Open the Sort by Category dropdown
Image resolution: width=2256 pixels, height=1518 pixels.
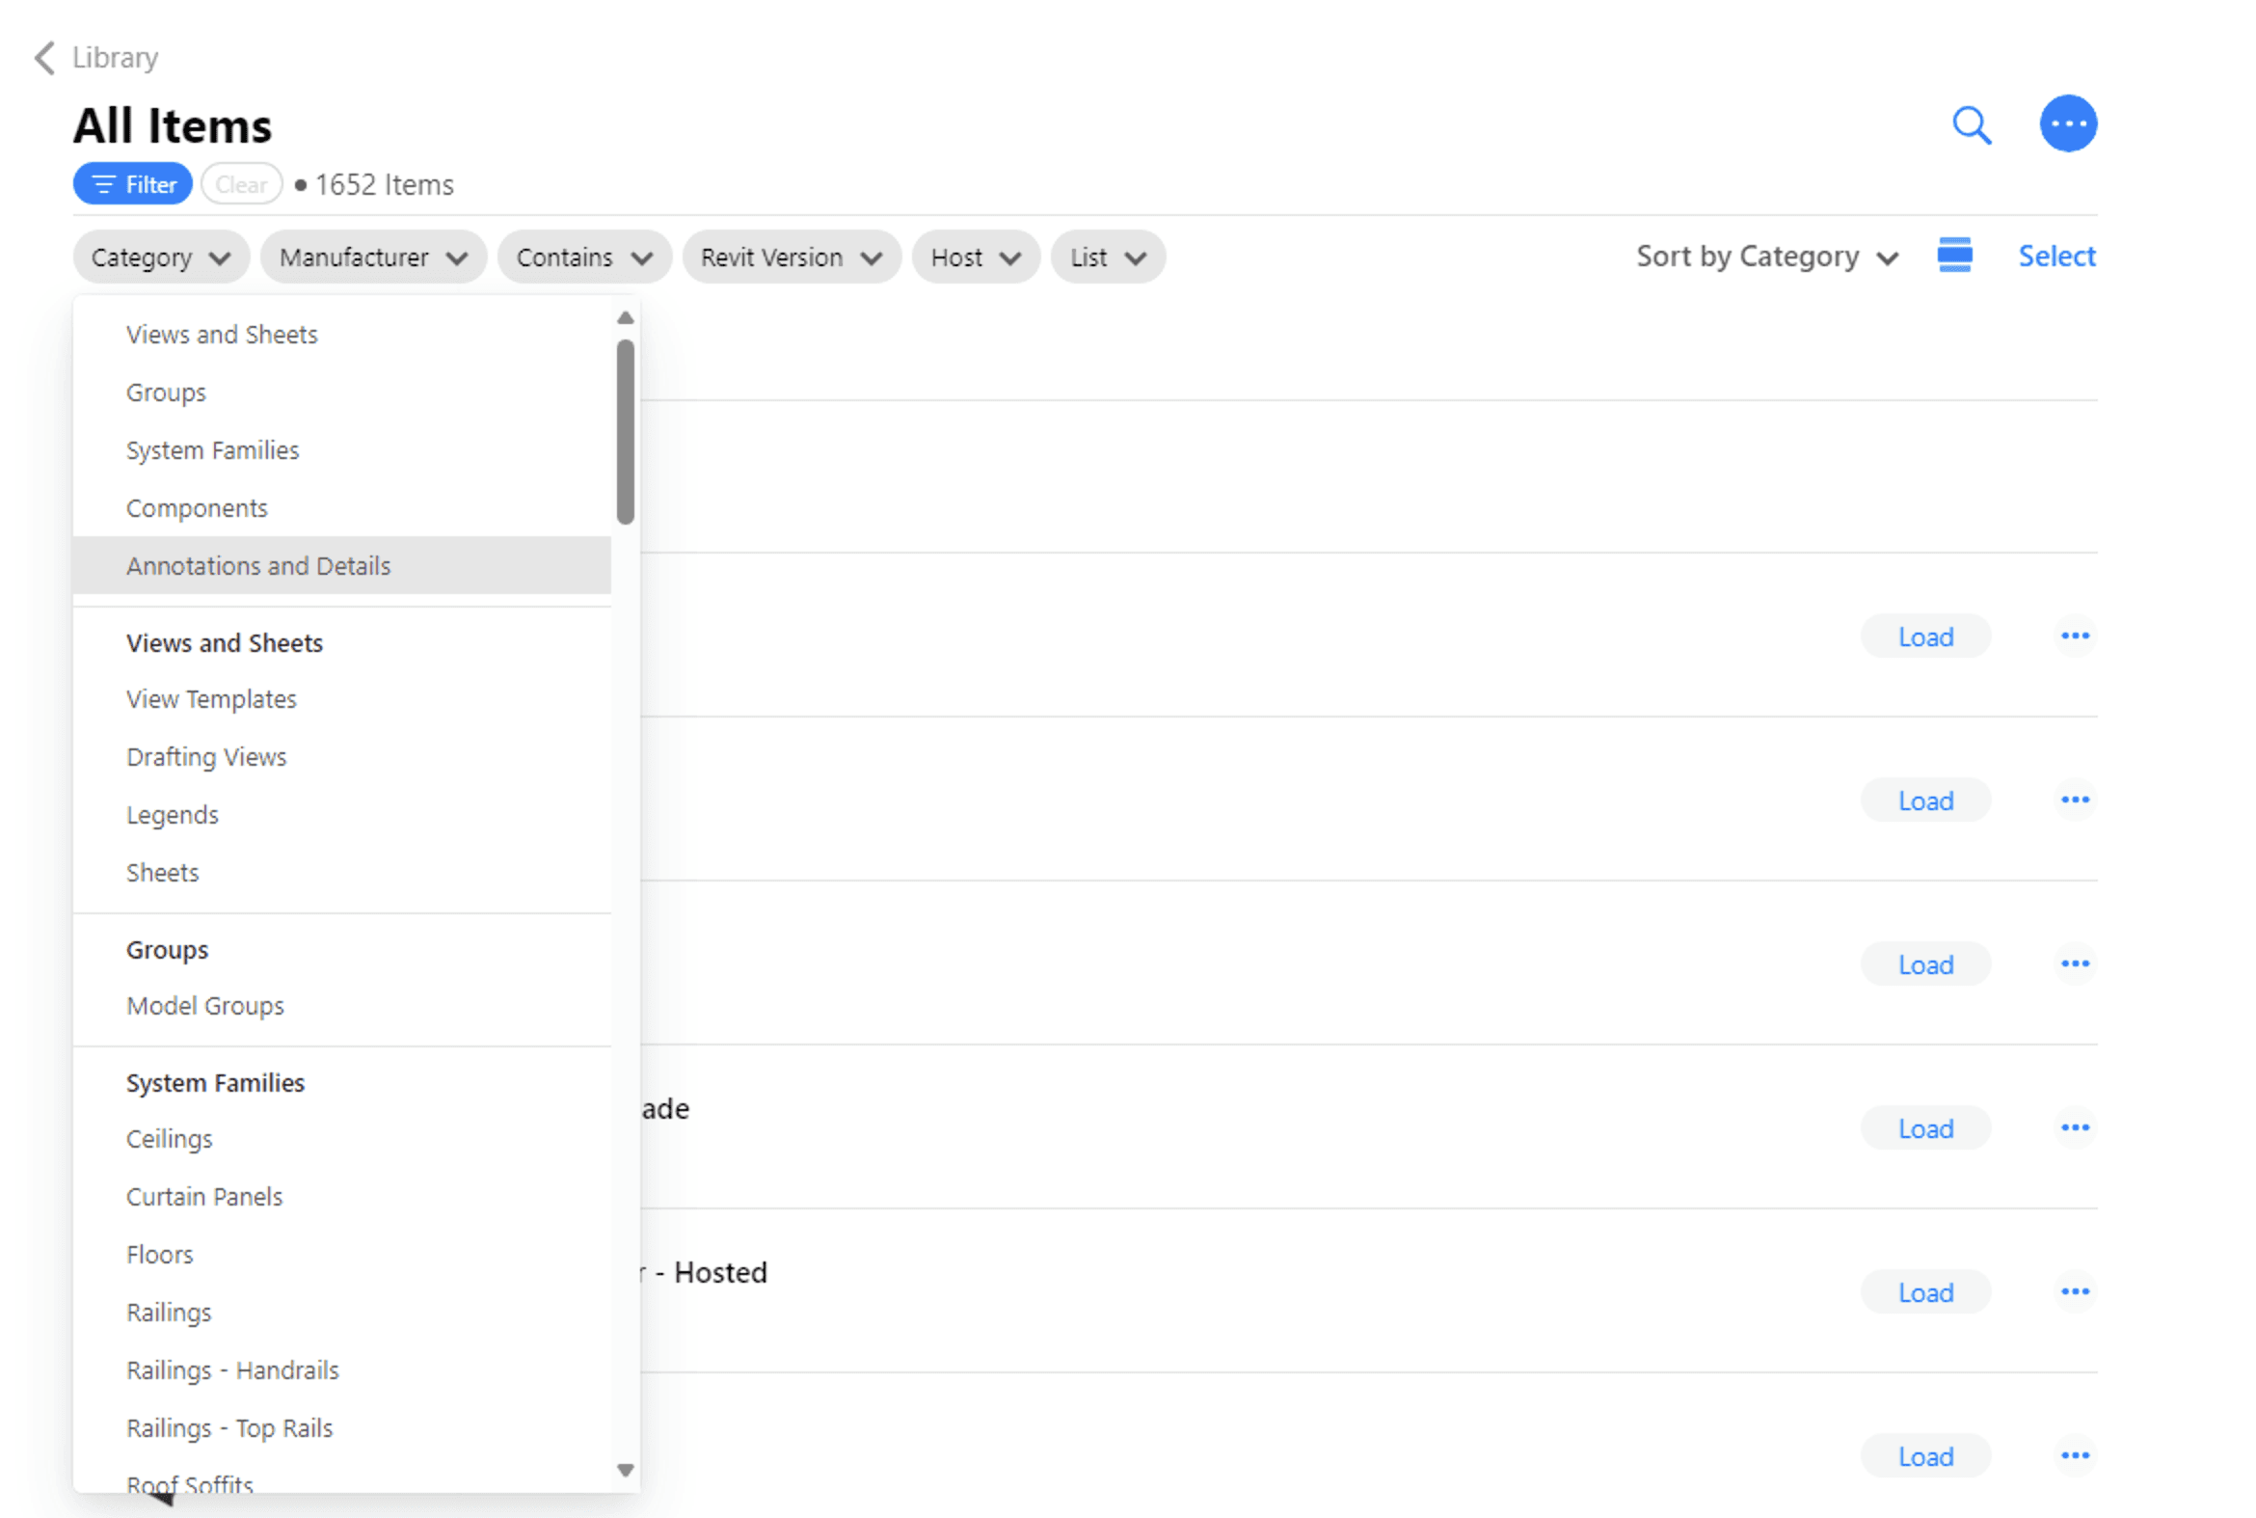pyautogui.click(x=1765, y=257)
